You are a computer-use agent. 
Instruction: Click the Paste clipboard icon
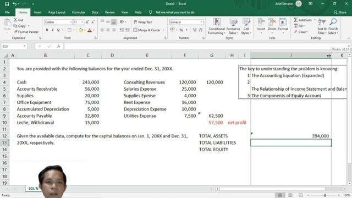[7, 23]
